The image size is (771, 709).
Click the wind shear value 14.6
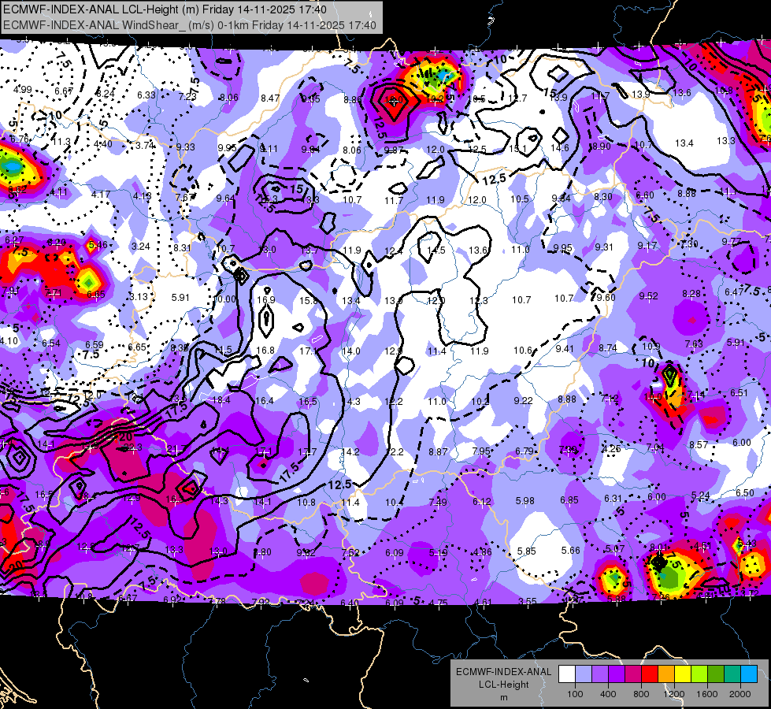coord(560,147)
